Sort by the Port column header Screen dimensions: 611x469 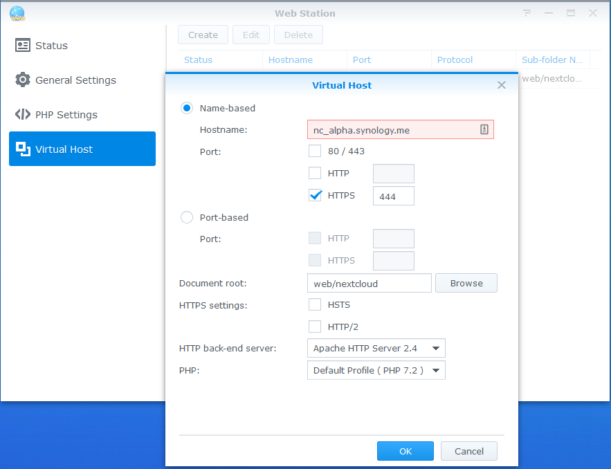coord(390,59)
